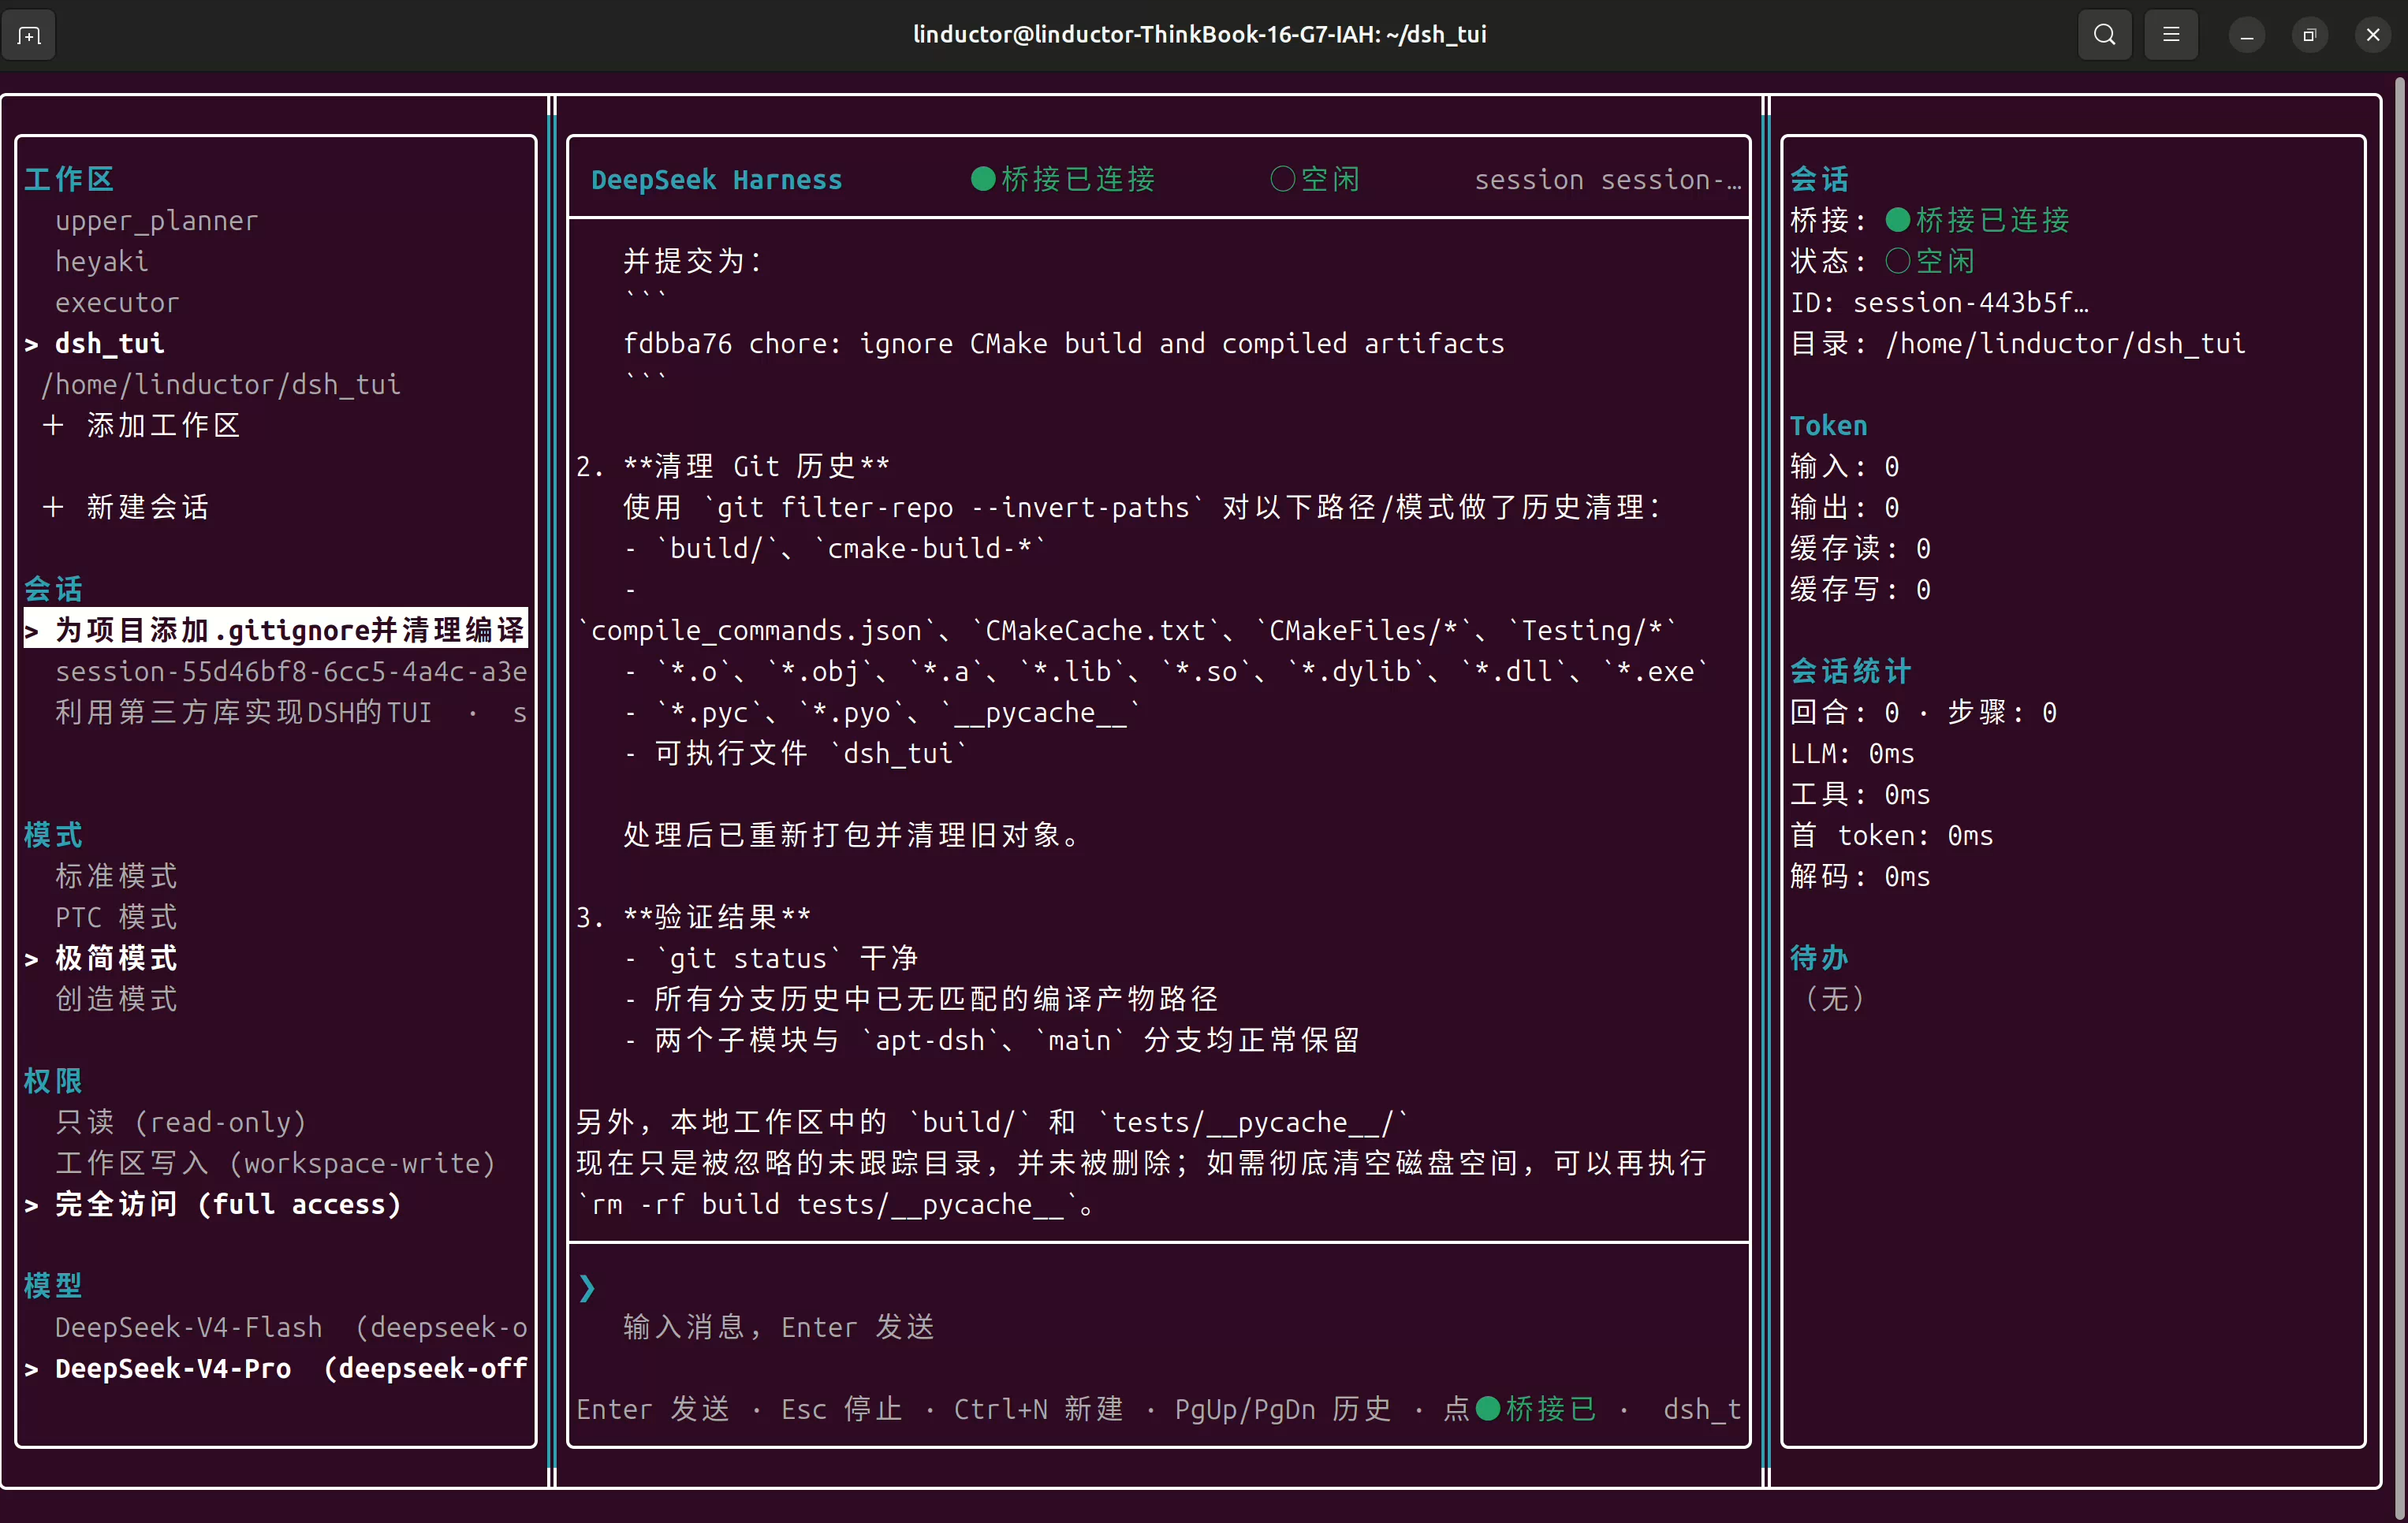Click PgUp/PgDn 历史 hint

[1283, 1408]
